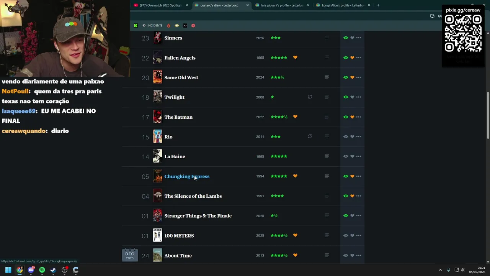The height and width of the screenshot is (276, 490).
Task: Open the review icon in Chungking Express row
Action: click(x=327, y=176)
